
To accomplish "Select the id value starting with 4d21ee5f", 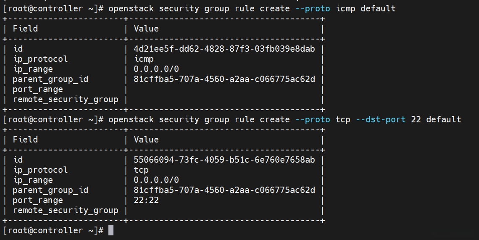I will pos(224,49).
